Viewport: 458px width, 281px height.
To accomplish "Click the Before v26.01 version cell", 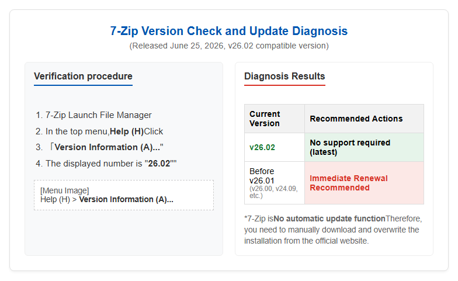I will [275, 183].
